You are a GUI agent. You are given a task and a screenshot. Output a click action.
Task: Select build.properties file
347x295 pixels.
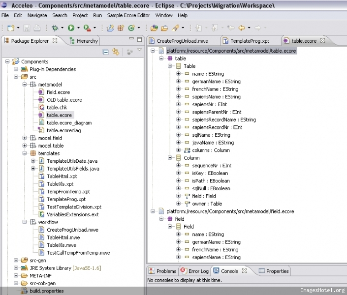[46, 291]
